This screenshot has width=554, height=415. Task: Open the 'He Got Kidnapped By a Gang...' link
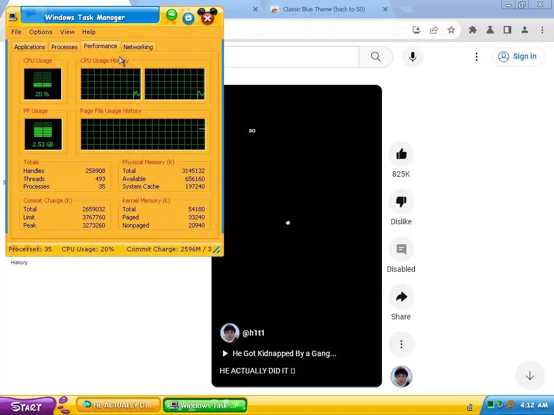click(280, 353)
